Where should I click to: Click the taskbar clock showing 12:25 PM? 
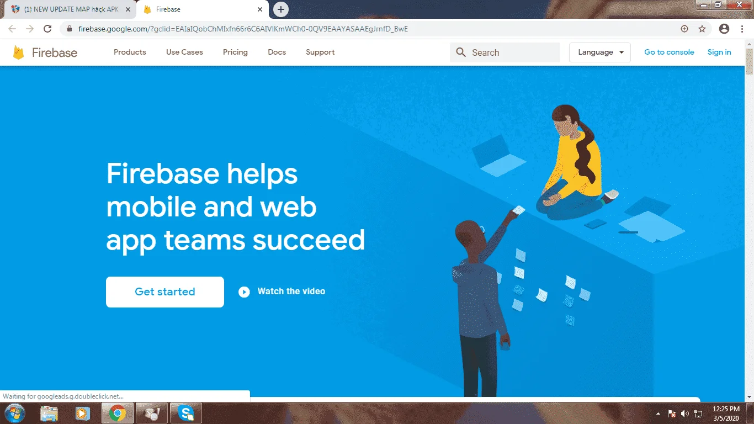click(x=726, y=414)
